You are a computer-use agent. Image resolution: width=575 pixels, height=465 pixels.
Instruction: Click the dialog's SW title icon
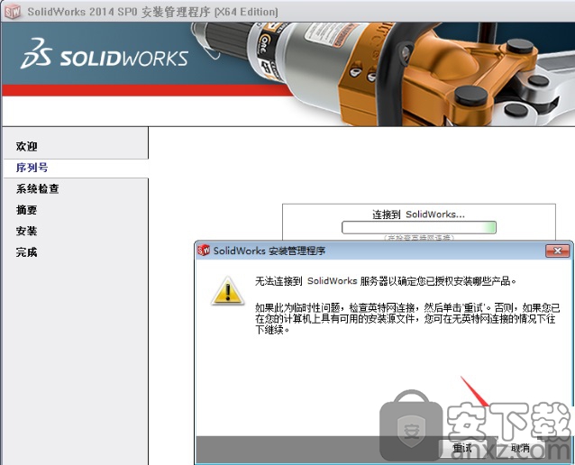click(204, 251)
